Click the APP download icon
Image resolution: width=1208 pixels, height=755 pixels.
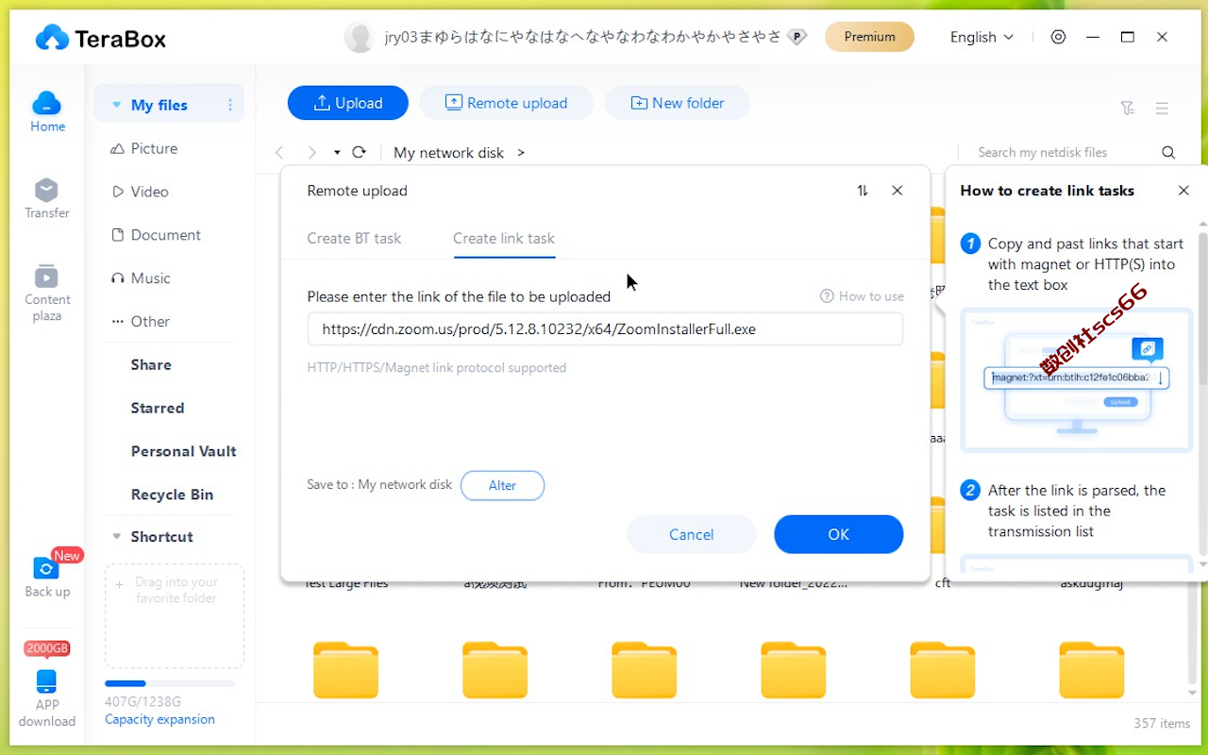pos(46,681)
